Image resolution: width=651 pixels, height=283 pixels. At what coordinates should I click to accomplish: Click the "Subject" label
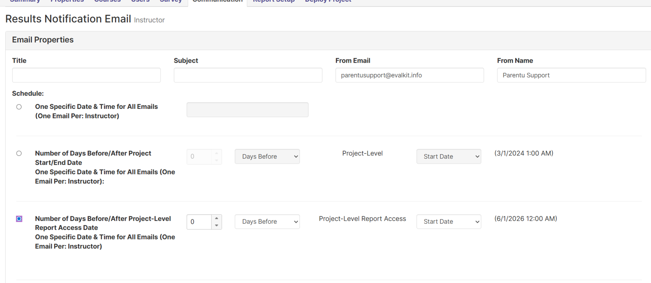pos(186,60)
